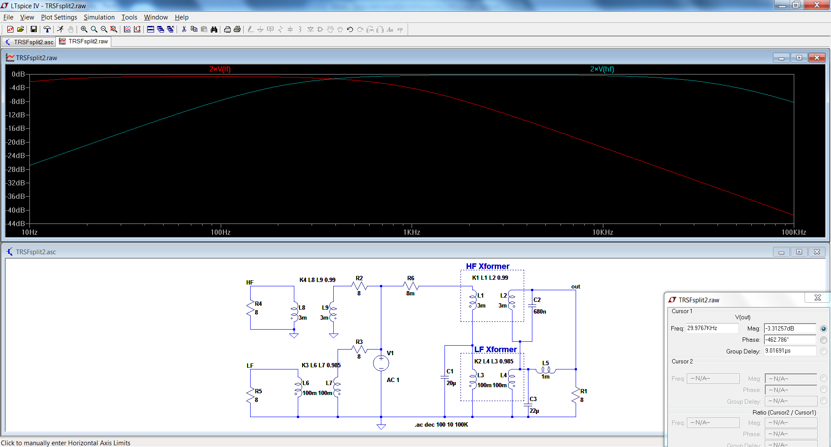831x447 pixels.
Task: Click the Cursor 1 Group Delay value field
Action: [x=790, y=351]
